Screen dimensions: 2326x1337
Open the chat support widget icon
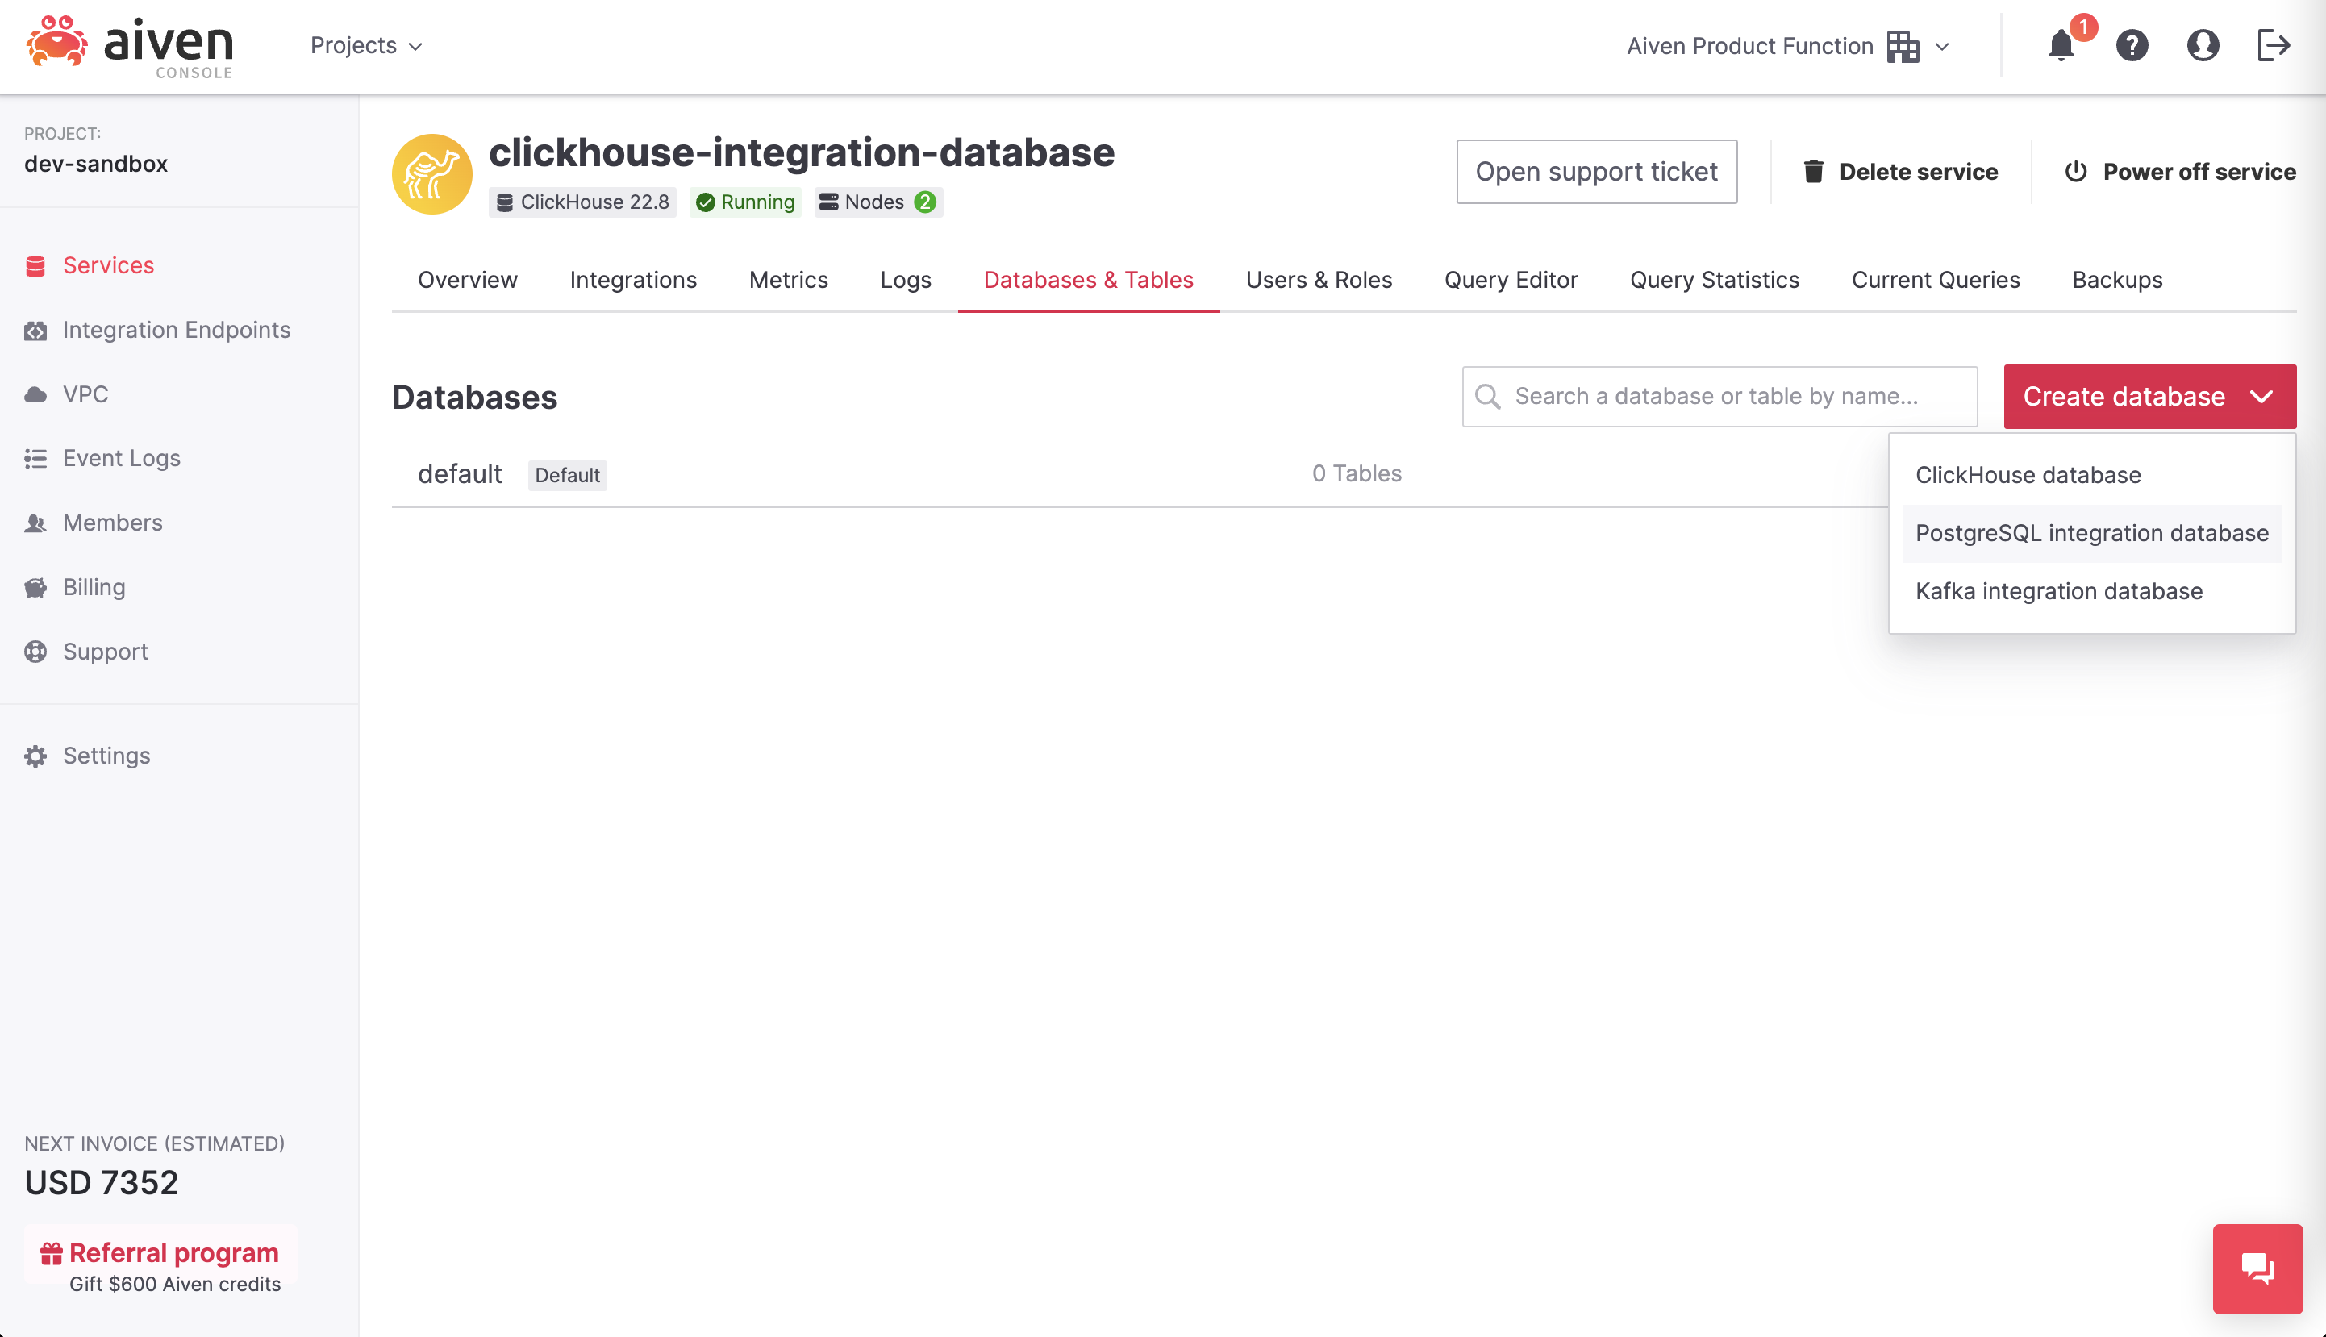(x=2258, y=1269)
